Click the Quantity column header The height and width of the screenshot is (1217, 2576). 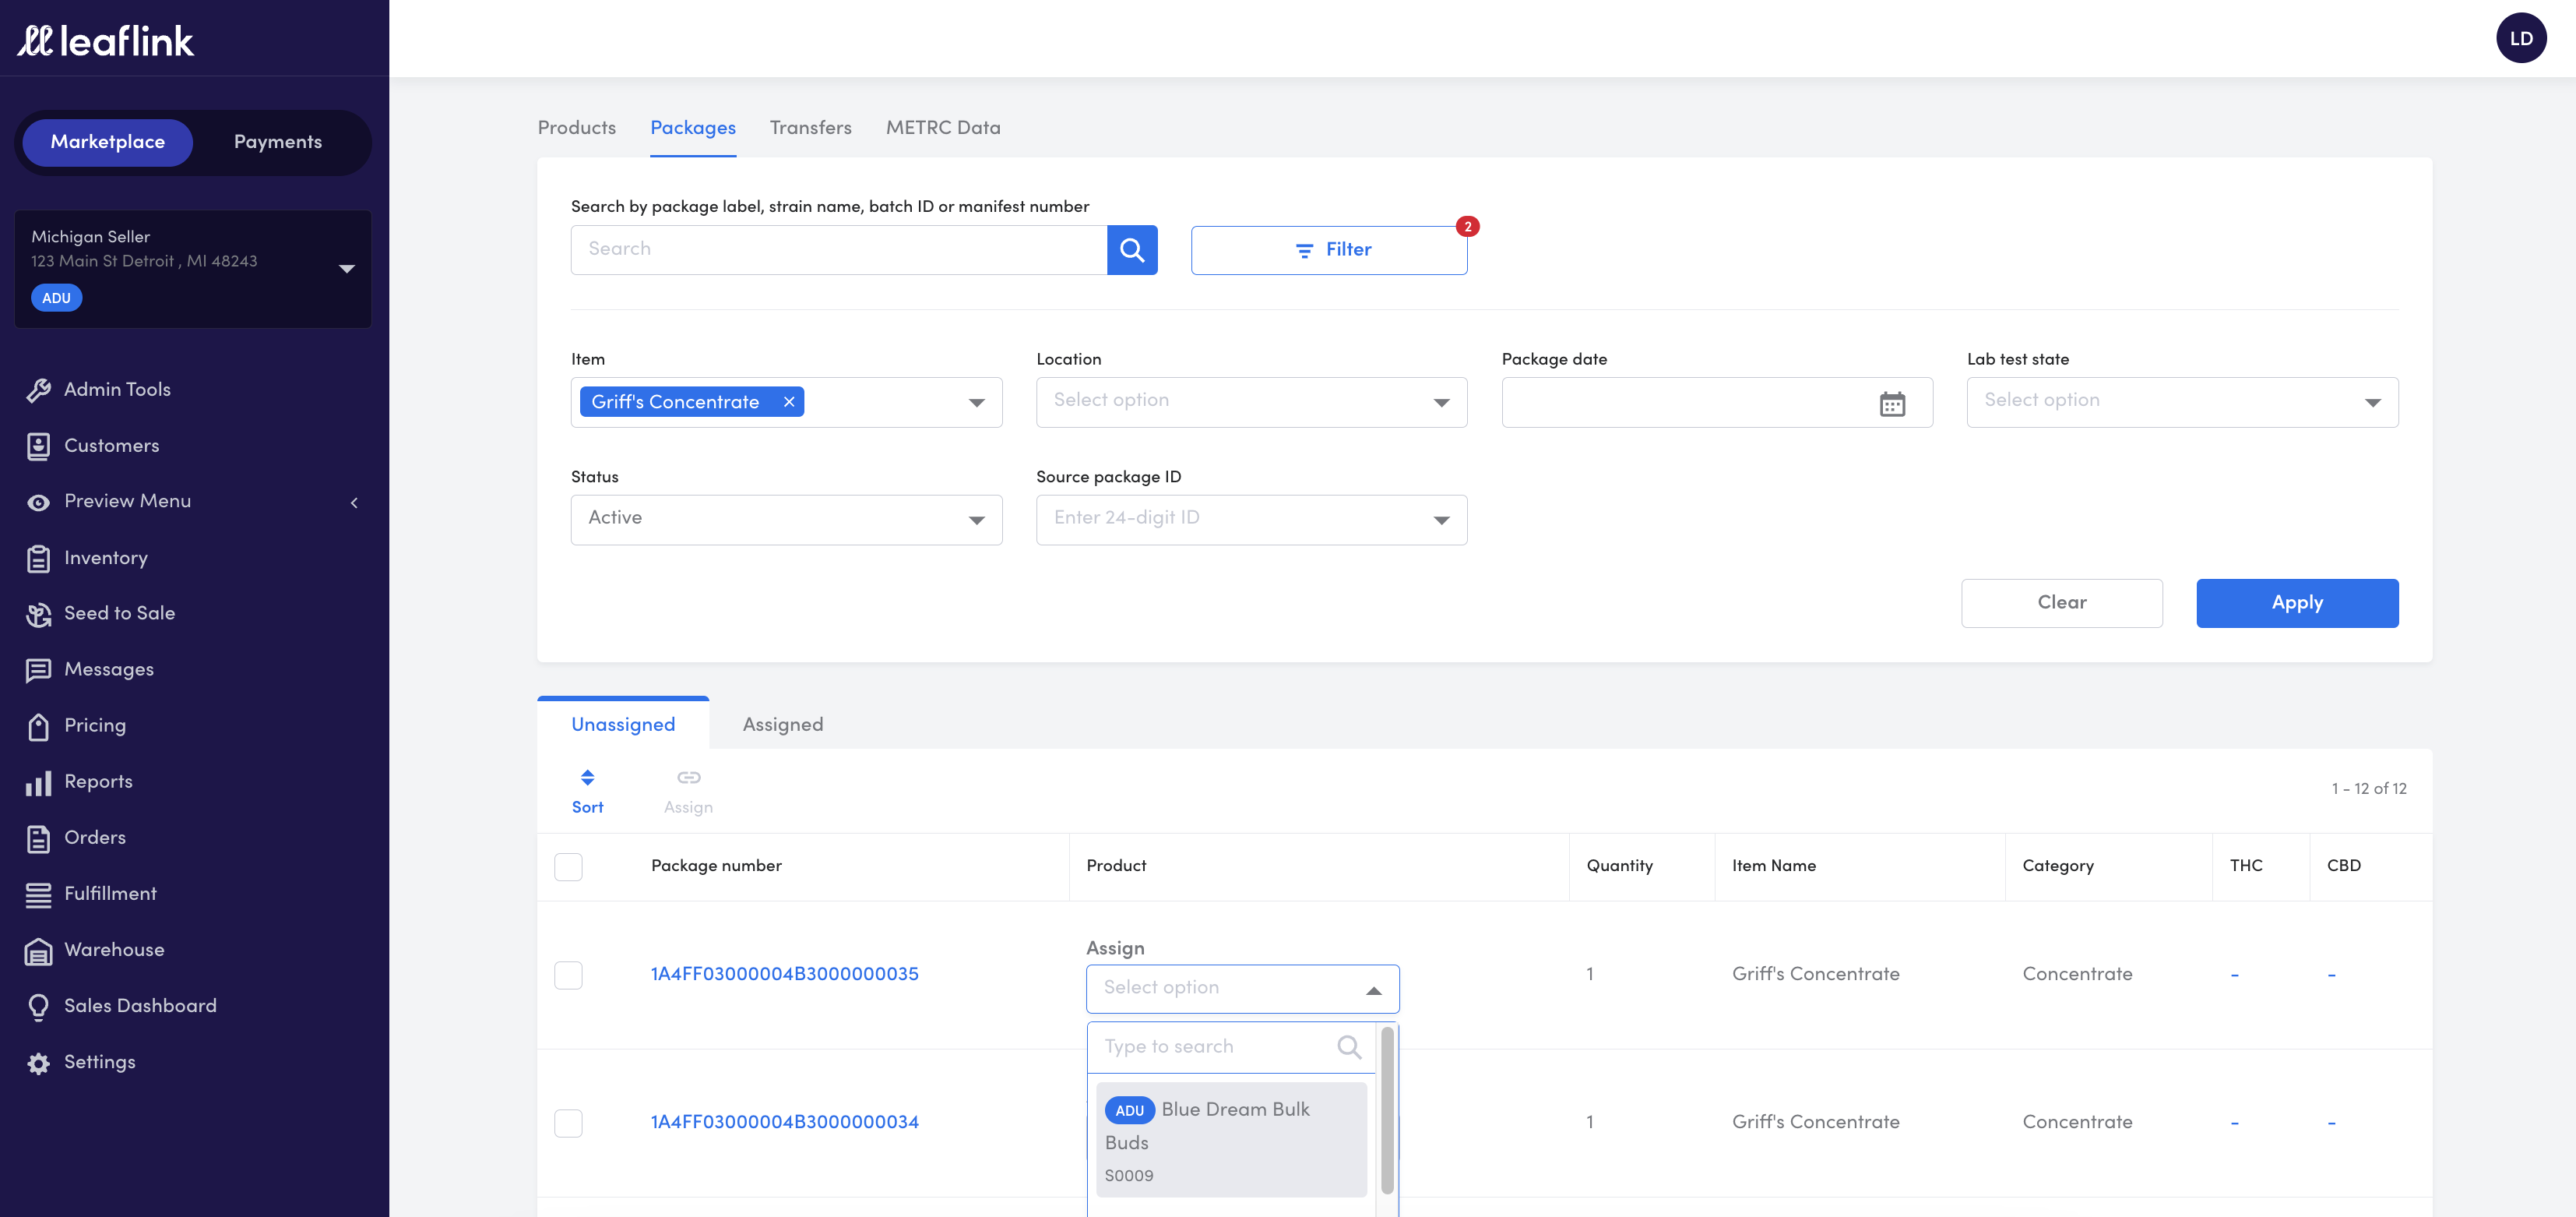pos(1619,866)
